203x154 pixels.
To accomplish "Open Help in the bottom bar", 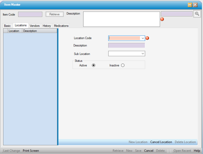I will pyautogui.click(x=197, y=151).
